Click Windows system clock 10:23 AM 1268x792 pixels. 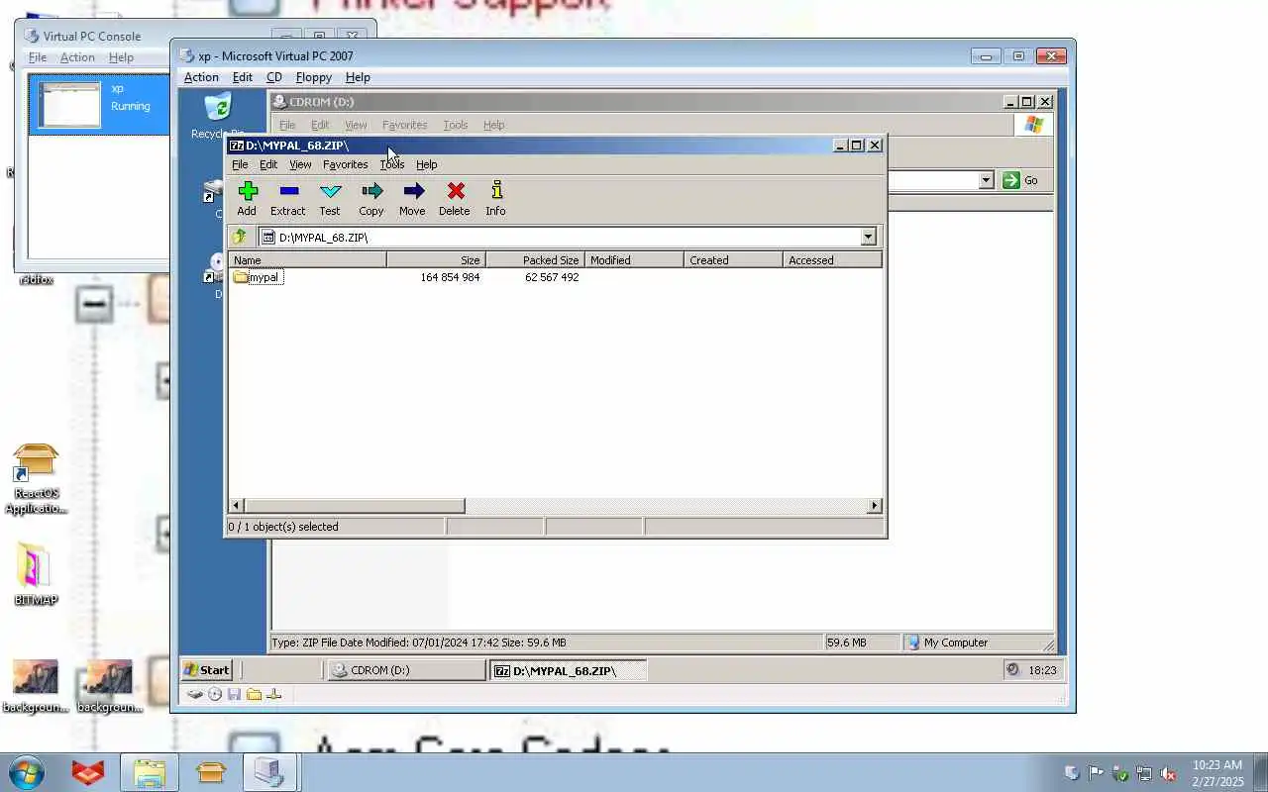(x=1217, y=765)
